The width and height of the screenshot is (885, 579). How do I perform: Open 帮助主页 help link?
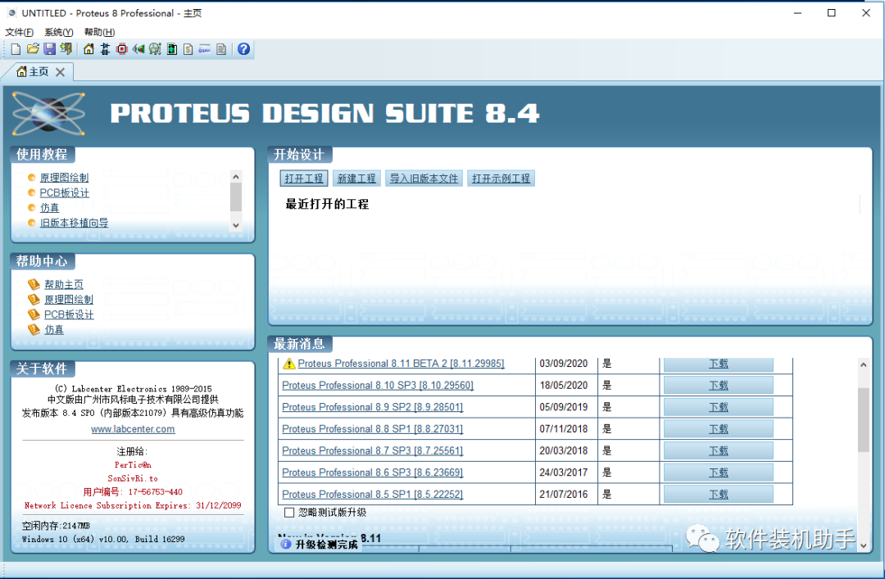coord(64,284)
